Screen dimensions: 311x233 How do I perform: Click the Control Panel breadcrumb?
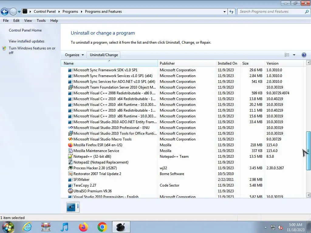pos(45,12)
